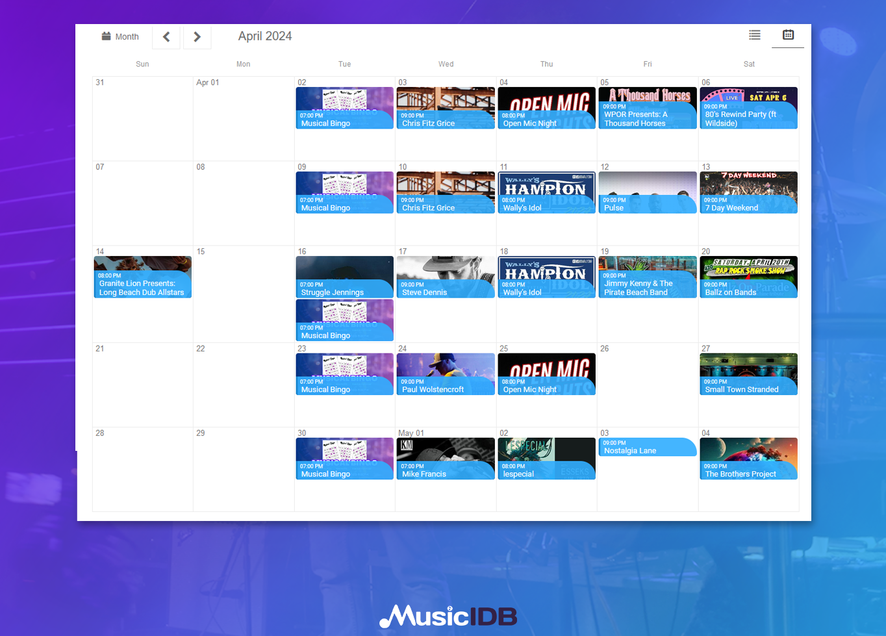Open lespecial event on May 02
886x636 pixels.
point(547,459)
